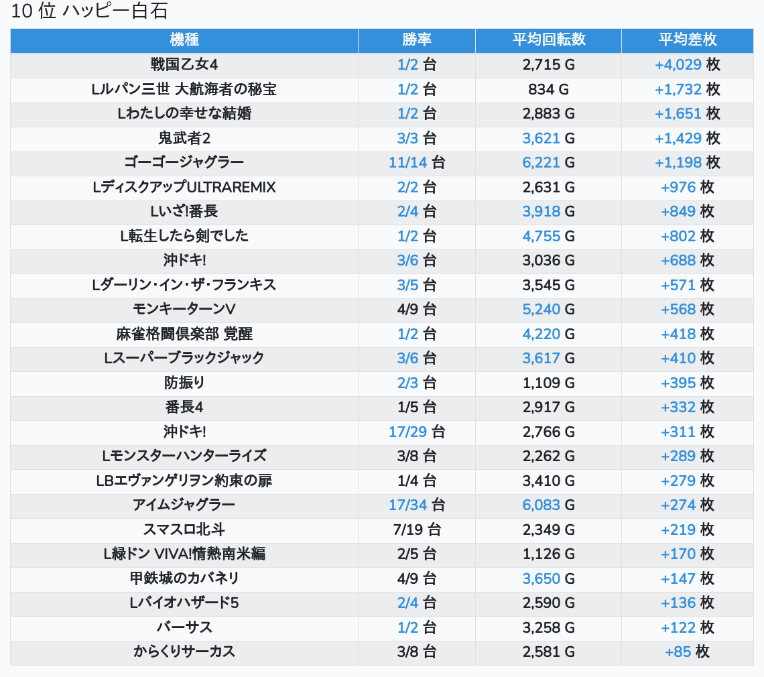Select machine name モンキーターンV
This screenshot has height=677, width=764.
[184, 309]
